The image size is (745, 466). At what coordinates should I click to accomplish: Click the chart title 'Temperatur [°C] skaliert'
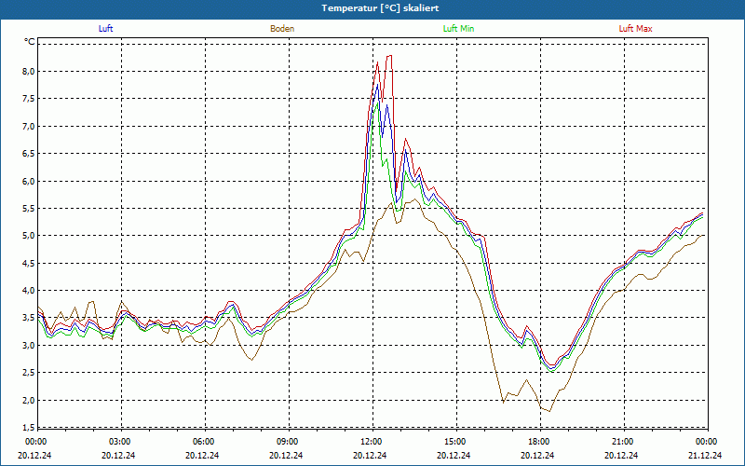pos(380,8)
